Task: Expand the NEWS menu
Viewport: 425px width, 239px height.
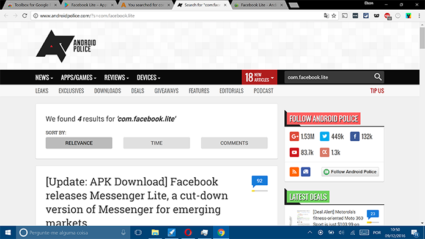Action: 44,78
